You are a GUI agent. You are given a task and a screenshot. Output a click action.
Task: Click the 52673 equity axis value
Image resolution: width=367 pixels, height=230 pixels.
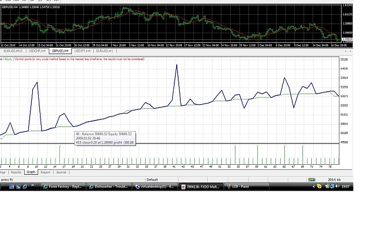[x=345, y=96]
